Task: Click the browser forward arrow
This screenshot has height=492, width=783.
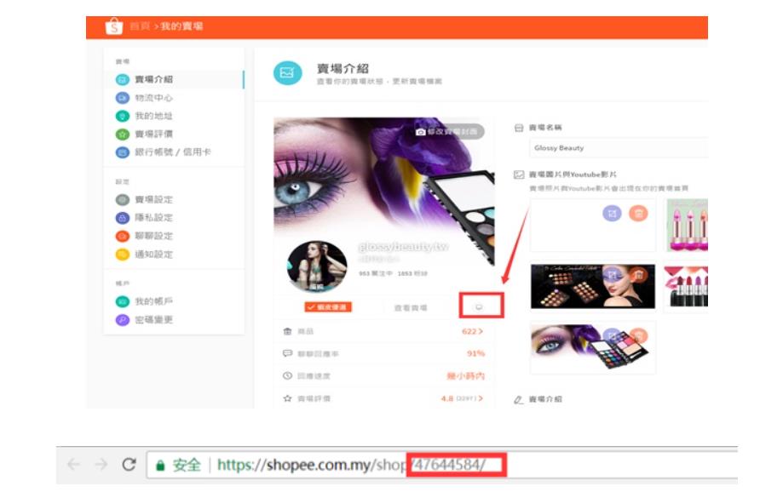Action: [101, 465]
